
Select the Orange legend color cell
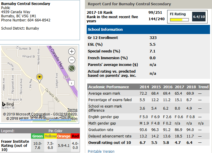click(64, 136)
